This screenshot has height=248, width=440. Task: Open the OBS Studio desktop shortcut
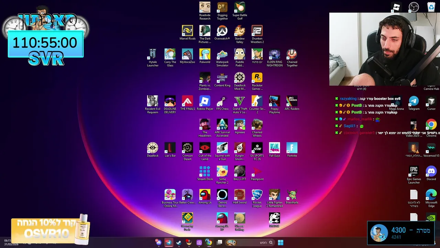pyautogui.click(x=414, y=7)
